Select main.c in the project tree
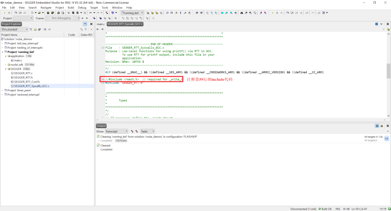Screen dimensions: 391x211 pyautogui.click(x=18, y=61)
